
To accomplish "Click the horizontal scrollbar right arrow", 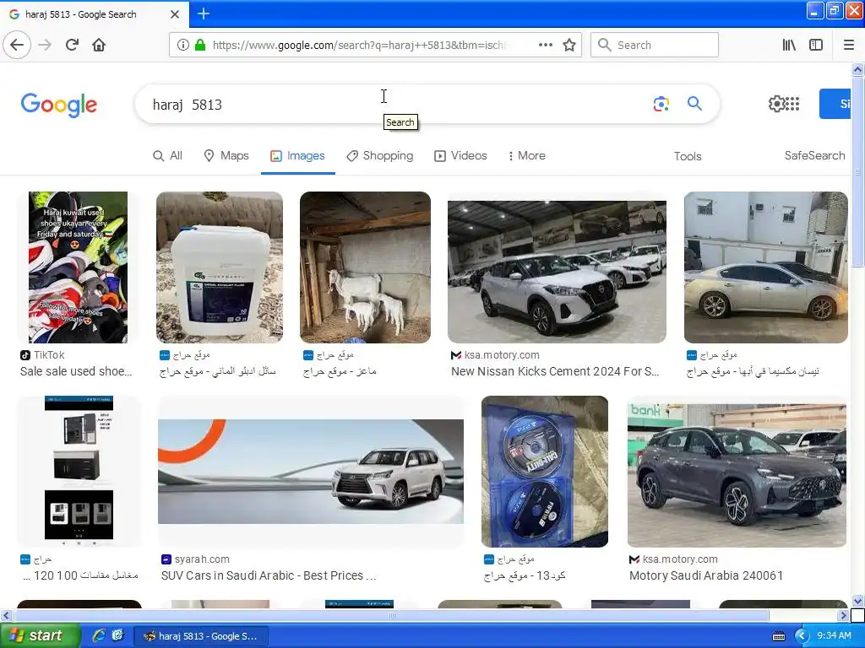I will (x=843, y=615).
